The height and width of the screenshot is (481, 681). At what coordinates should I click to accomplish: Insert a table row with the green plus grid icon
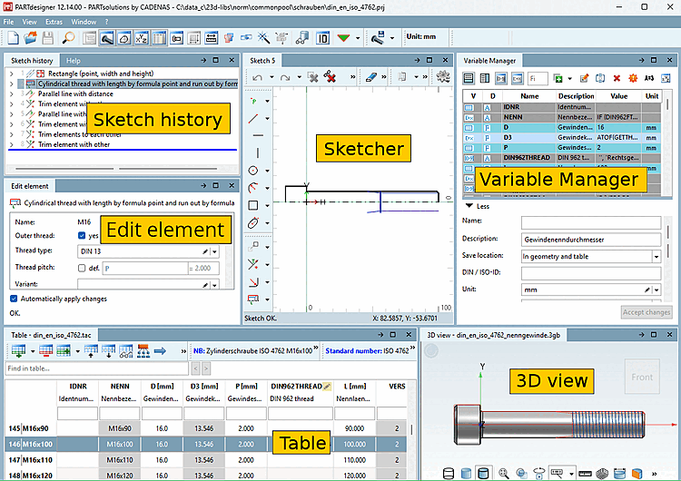[x=19, y=350]
